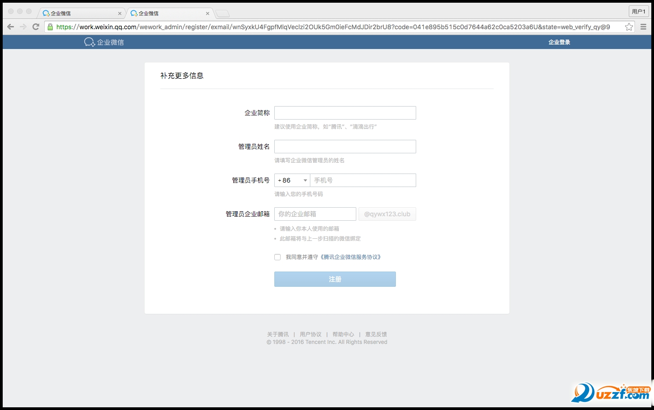Click the browser back arrow
The height and width of the screenshot is (410, 654).
[x=10, y=27]
